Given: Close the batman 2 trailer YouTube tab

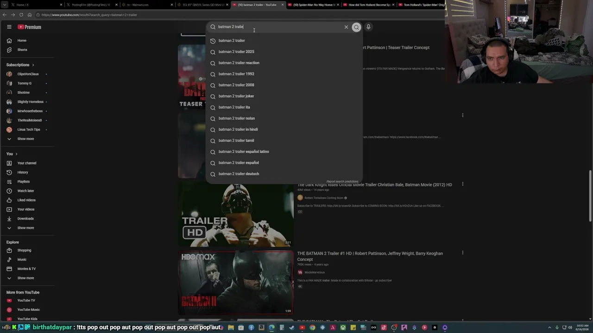Looking at the screenshot, I should (x=283, y=5).
